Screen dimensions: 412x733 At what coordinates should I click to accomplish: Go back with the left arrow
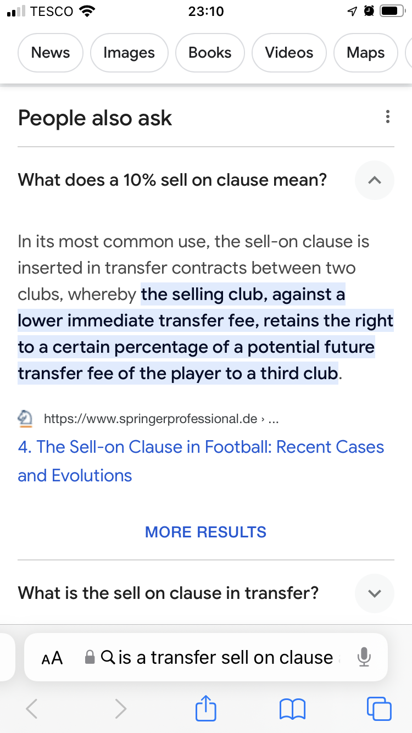[32, 709]
